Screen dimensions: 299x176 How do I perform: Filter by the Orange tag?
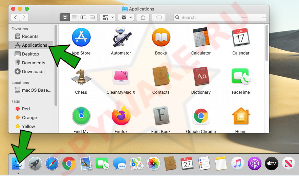click(31, 118)
